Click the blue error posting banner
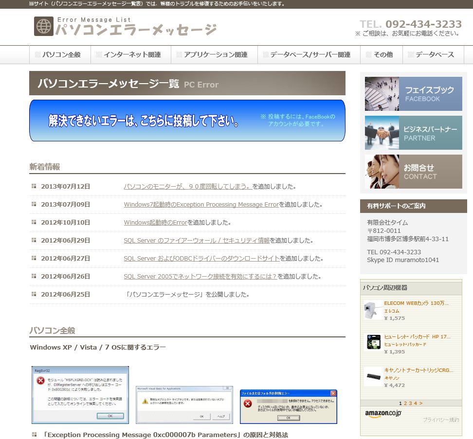This screenshot has height=439, width=473. pos(187,121)
